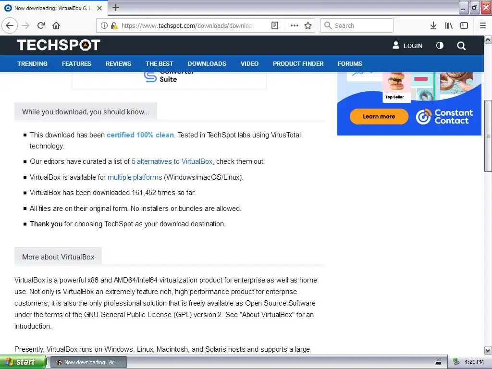492x369 pixels.
Task: Click the page scrollbar down arrow
Action: point(488,350)
